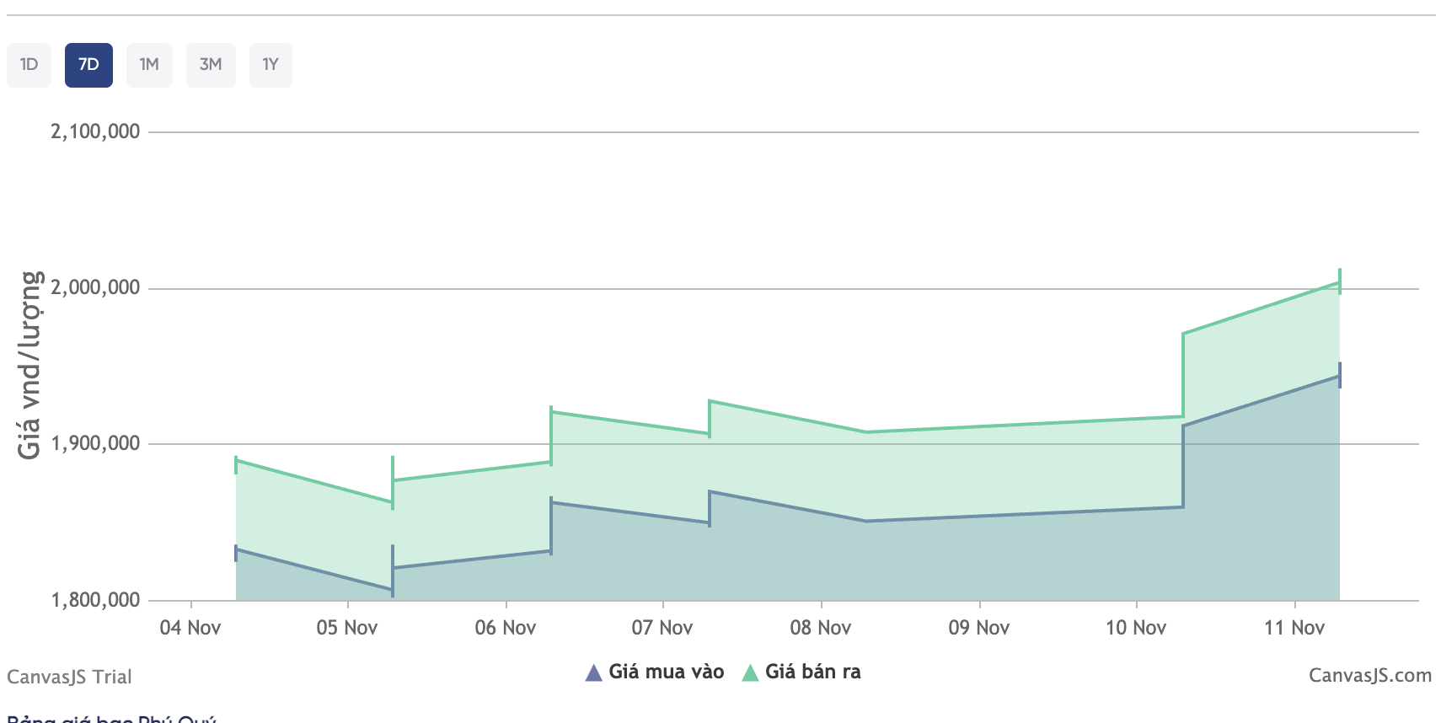Screen dimensions: 1441x723
Task: Click the green Giá bán ra legend triangle
Action: [x=749, y=672]
